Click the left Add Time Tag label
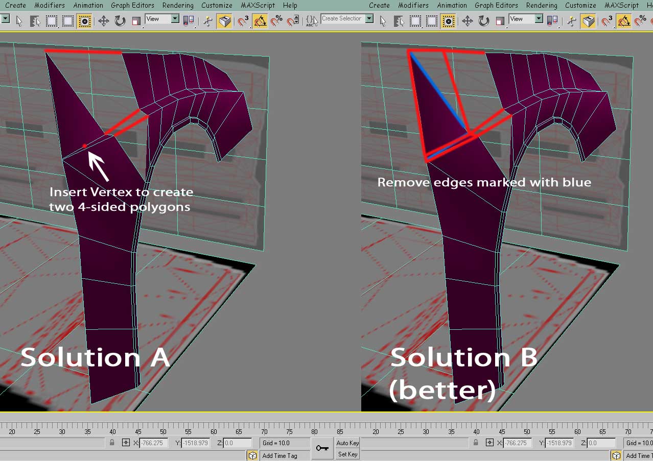 (279, 456)
